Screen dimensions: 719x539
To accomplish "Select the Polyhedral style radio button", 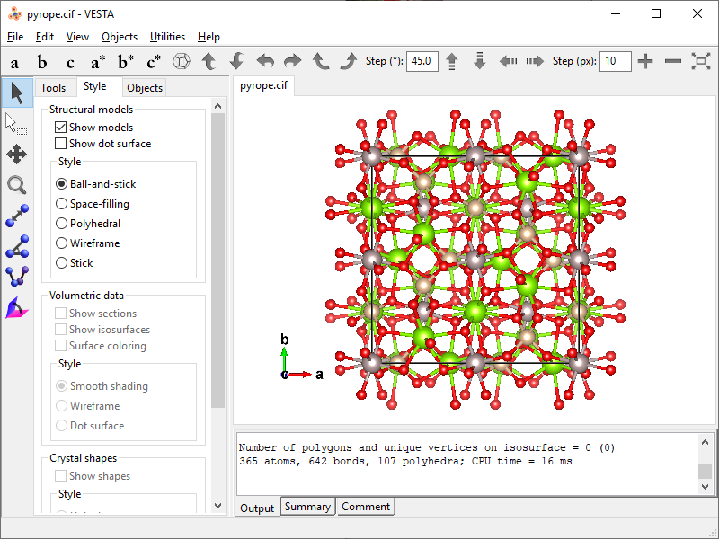I will coord(62,224).
